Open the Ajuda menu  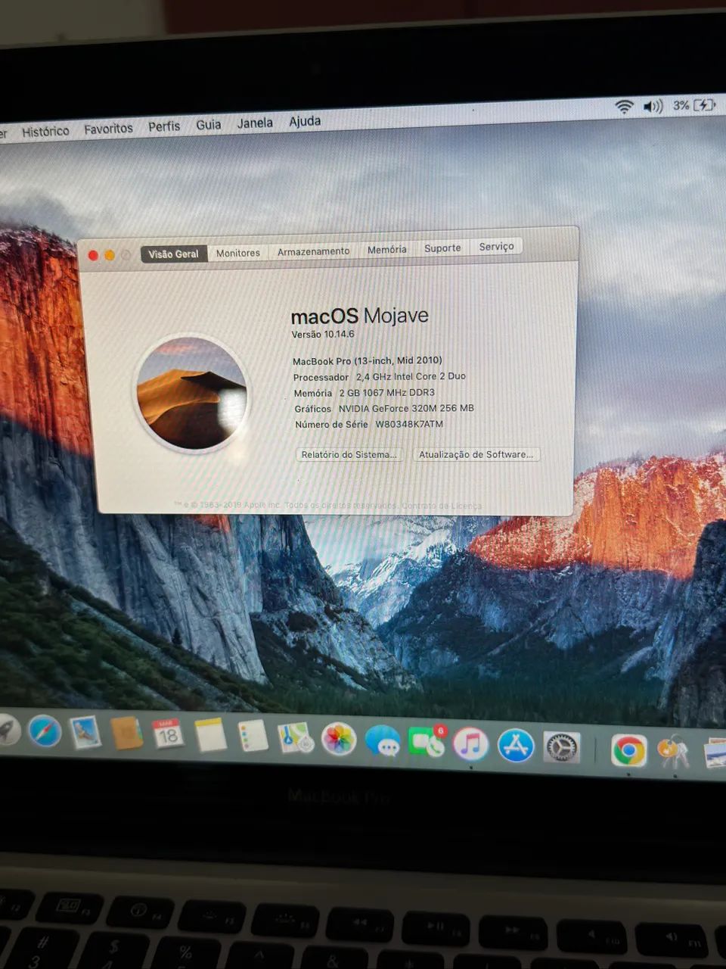tap(305, 121)
